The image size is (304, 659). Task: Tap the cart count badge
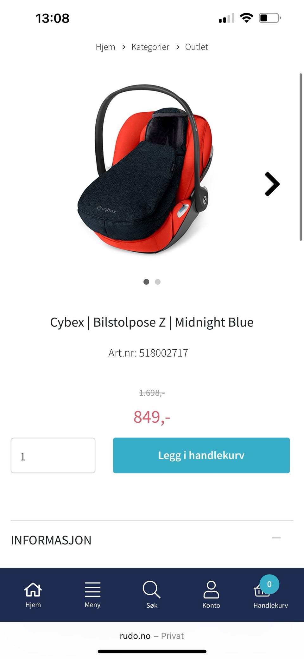tap(269, 584)
